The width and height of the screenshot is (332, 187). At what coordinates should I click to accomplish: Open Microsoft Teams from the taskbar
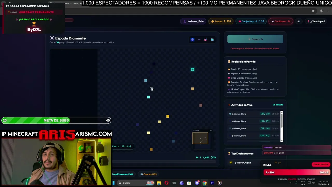pyautogui.click(x=182, y=183)
